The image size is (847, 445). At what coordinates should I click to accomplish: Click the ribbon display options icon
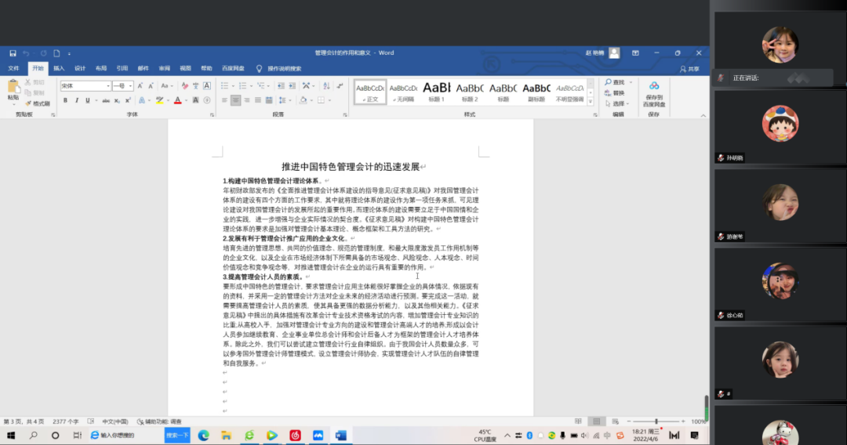(635, 52)
